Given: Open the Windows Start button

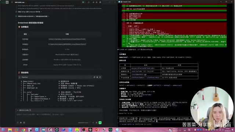Looking at the screenshot, I should click(3, 129).
